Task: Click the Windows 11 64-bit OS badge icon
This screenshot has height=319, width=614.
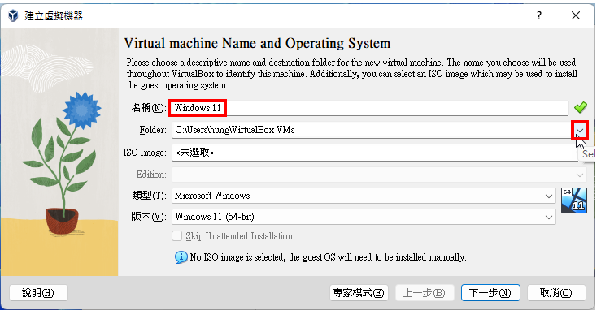Action: (x=574, y=200)
